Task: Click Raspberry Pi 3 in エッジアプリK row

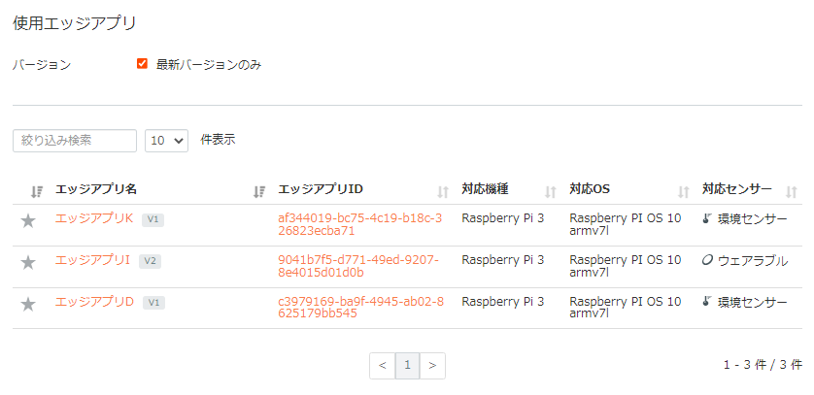Action: click(x=503, y=218)
